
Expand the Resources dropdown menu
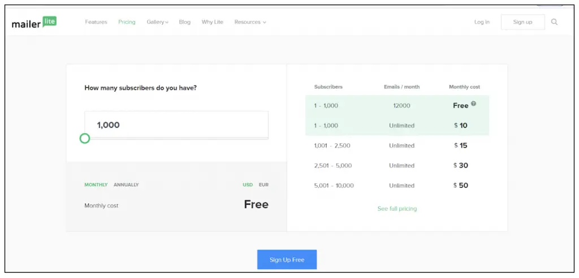(x=250, y=22)
